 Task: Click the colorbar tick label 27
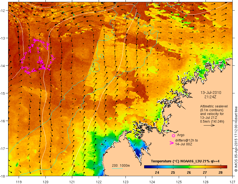point(205,173)
